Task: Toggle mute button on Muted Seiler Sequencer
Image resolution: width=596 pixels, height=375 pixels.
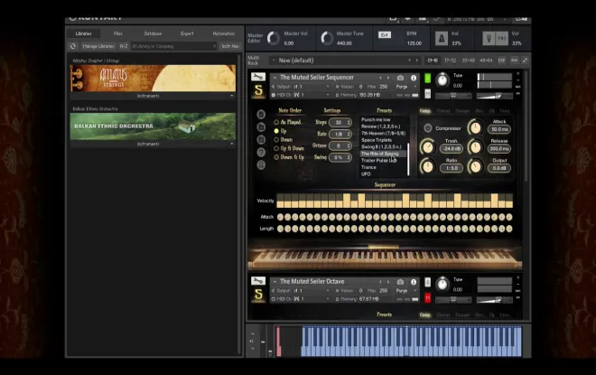Action: (428, 94)
